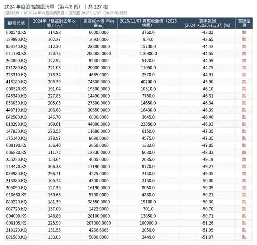Click the return value -51.97

point(207,237)
